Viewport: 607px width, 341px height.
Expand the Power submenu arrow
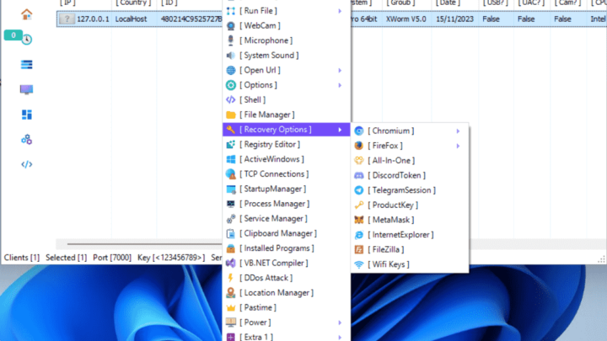pyautogui.click(x=340, y=322)
